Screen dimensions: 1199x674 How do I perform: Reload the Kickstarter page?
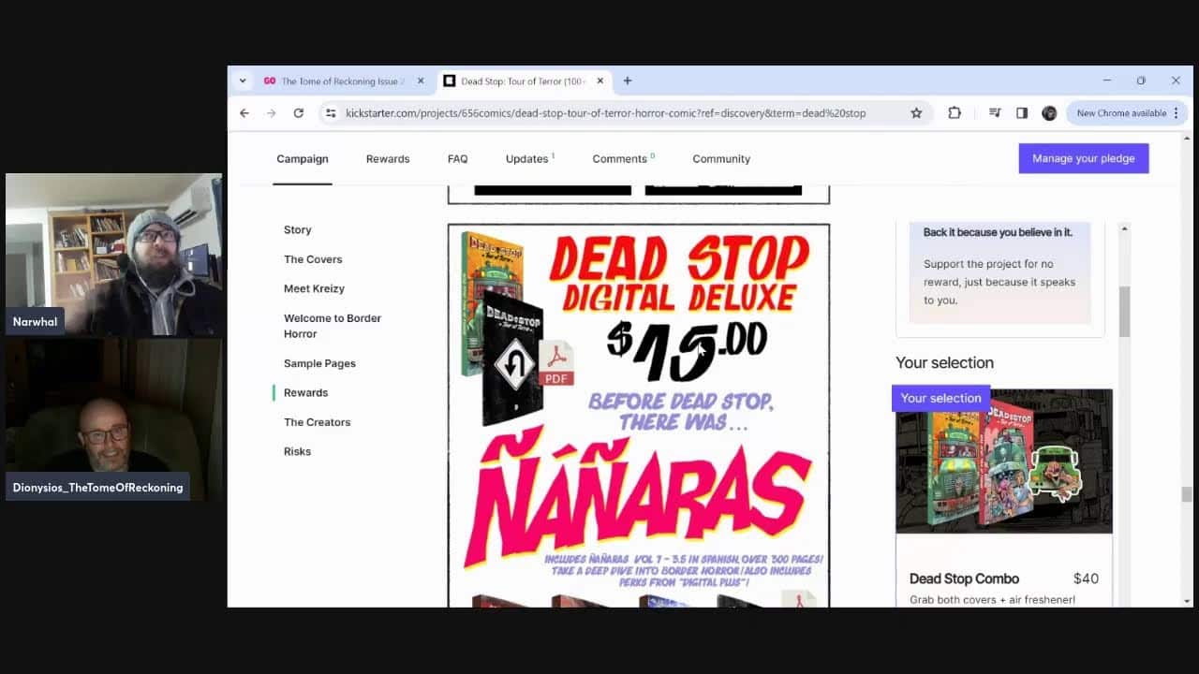(x=298, y=113)
